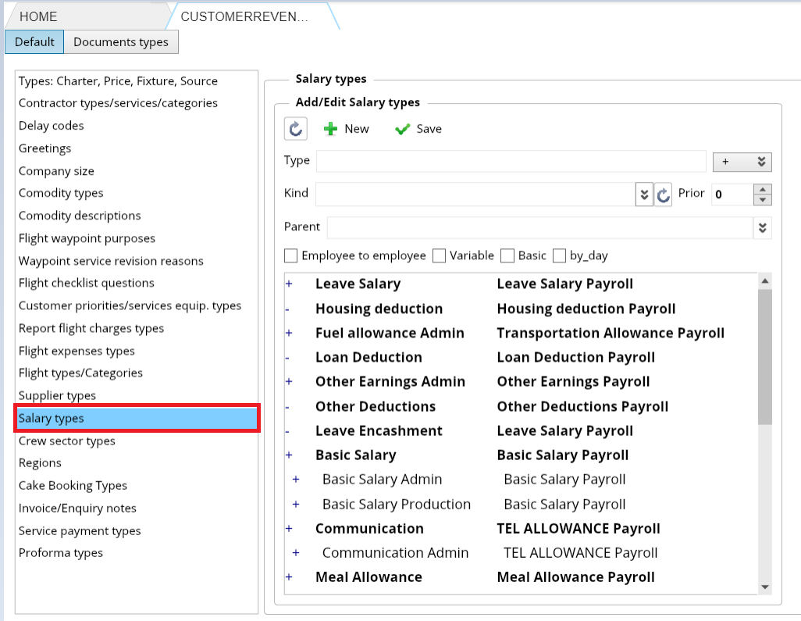This screenshot has height=621, width=801.
Task: Click the green checkmark Save icon
Action: (x=403, y=129)
